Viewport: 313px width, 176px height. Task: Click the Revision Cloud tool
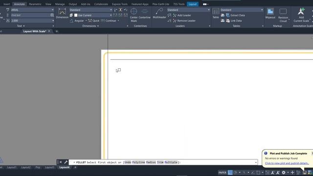(283, 15)
